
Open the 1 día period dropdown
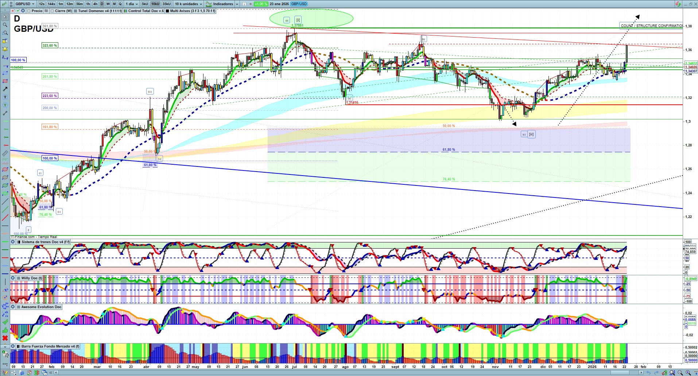click(132, 4)
